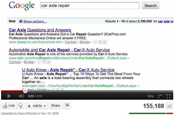
Task: Click comment bubble icon on 2carpros result
Action: 95,42
